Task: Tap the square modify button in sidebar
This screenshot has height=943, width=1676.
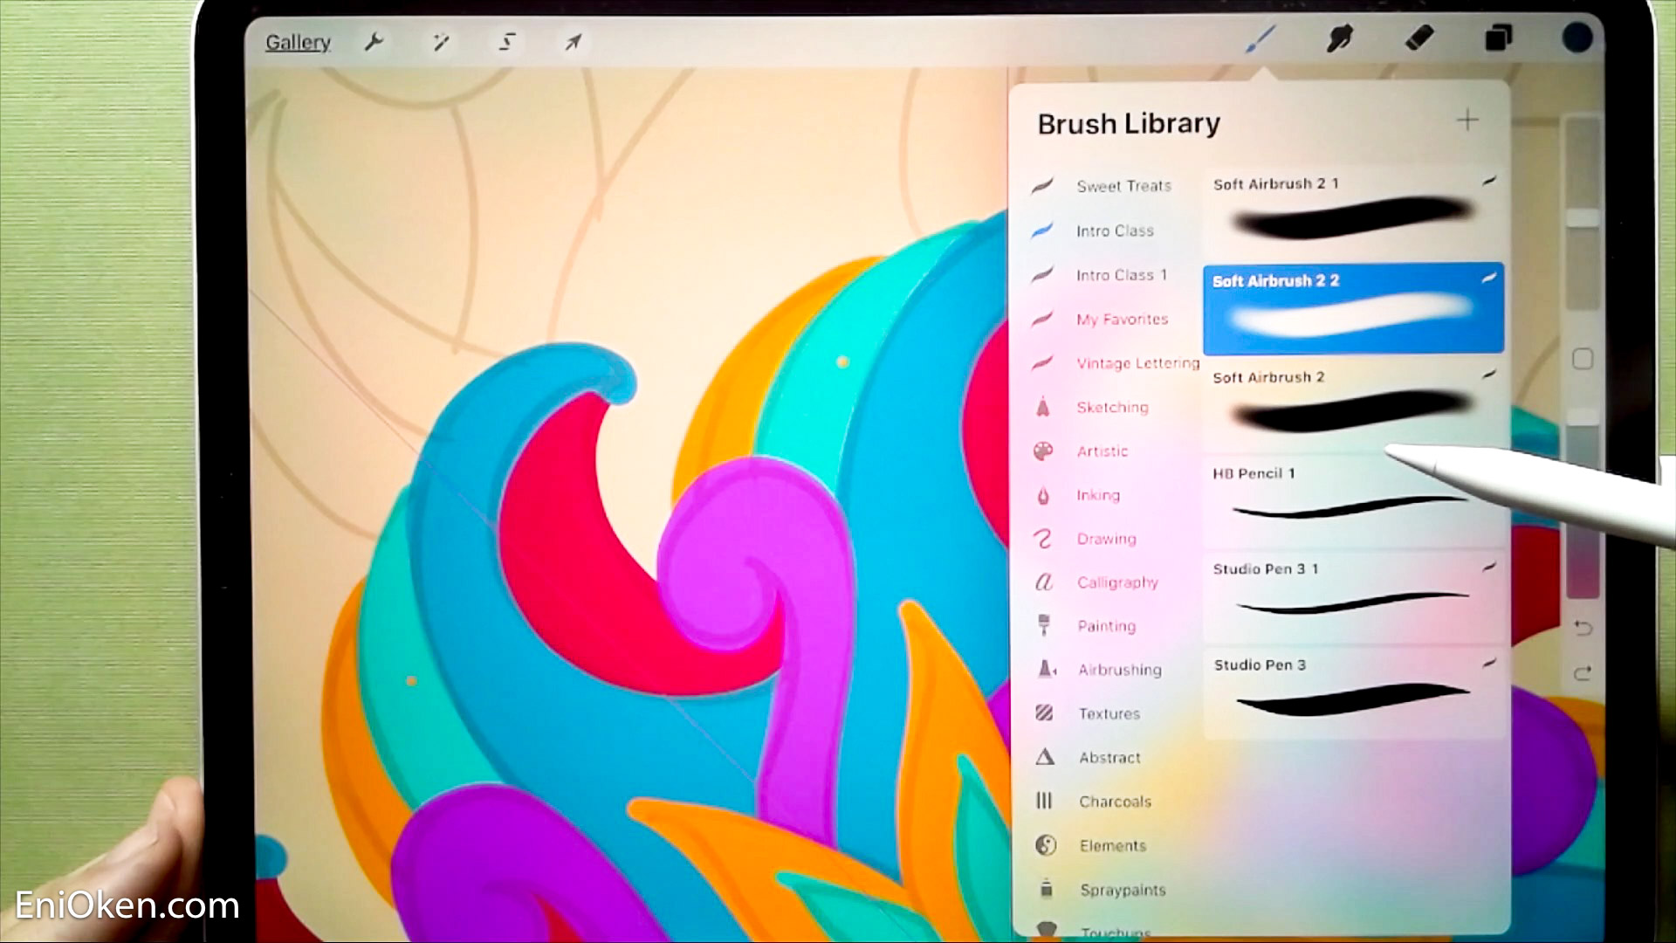Action: [x=1583, y=359]
